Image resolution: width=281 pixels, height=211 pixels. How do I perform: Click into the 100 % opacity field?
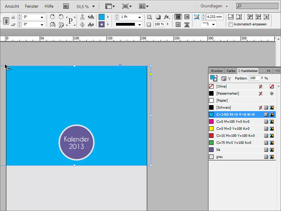click(159, 24)
